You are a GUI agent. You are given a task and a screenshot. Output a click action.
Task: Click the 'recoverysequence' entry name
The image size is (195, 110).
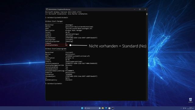tap(52, 64)
